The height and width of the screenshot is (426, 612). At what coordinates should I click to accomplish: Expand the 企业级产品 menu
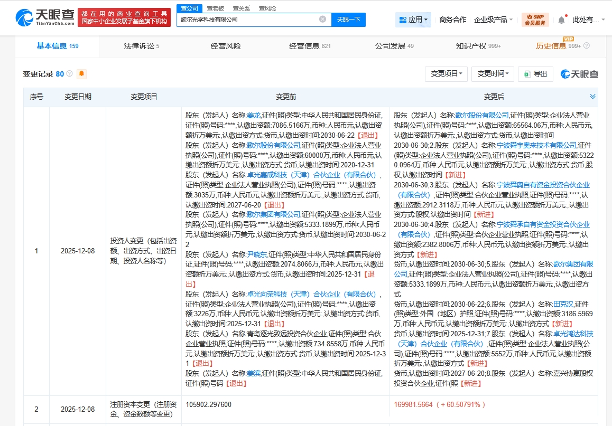tap(493, 20)
